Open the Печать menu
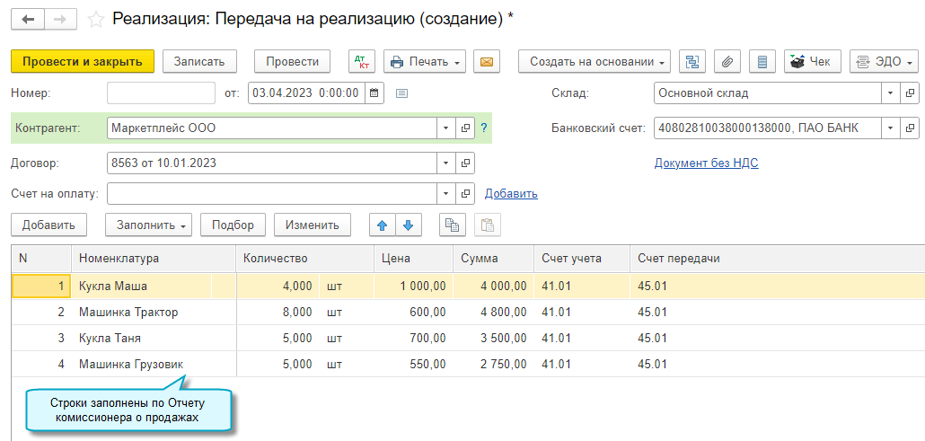Screen dimensions: 925x441 coord(425,61)
